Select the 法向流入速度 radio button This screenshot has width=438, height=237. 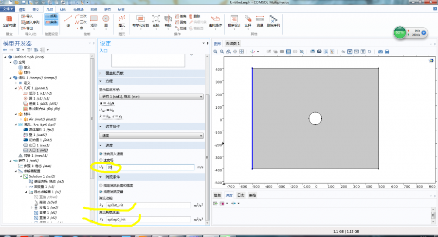coord(101,154)
